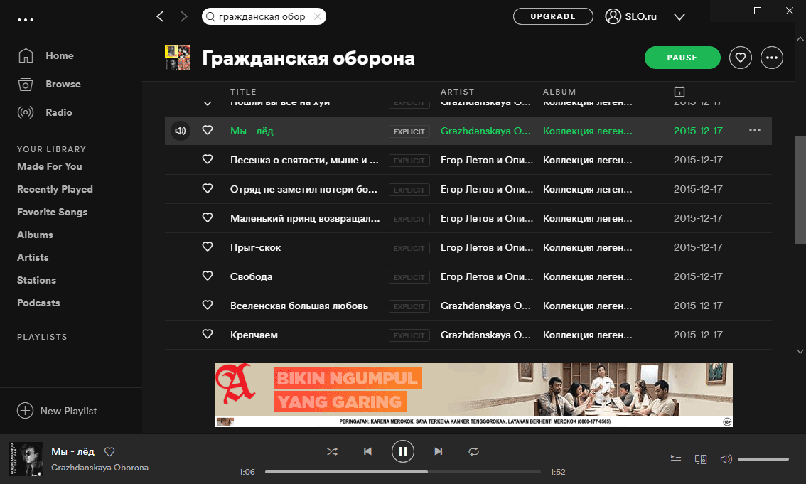
Task: Open Artists in library
Action: [x=33, y=257]
